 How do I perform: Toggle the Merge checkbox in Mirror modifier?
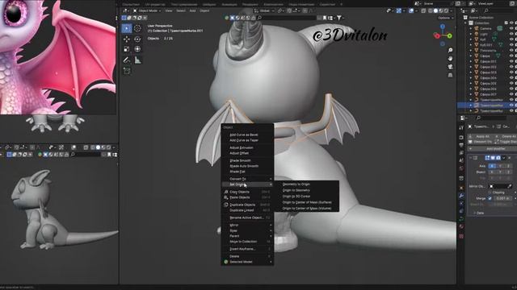point(490,198)
